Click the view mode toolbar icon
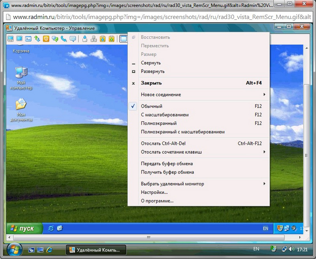This screenshot has height=259, width=316. pos(123,38)
